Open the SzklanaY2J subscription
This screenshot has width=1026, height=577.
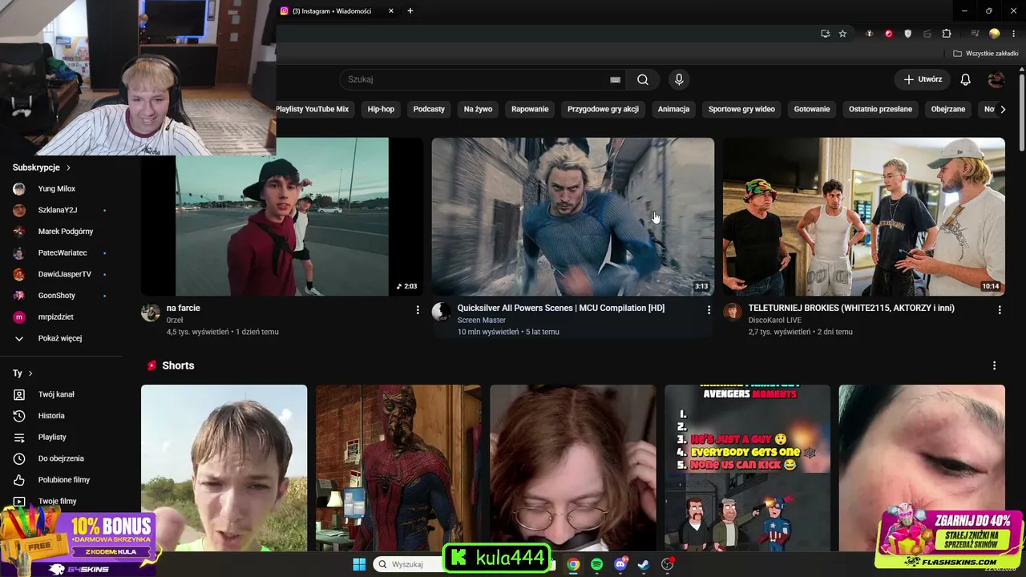(x=58, y=210)
